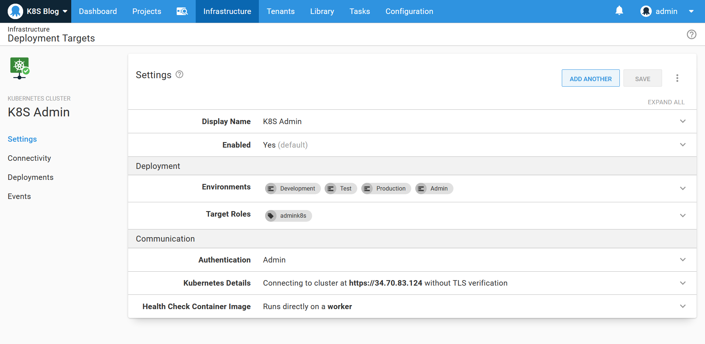Expand the Kubernetes Details row
Viewport: 705px width, 344px height.
click(x=683, y=283)
